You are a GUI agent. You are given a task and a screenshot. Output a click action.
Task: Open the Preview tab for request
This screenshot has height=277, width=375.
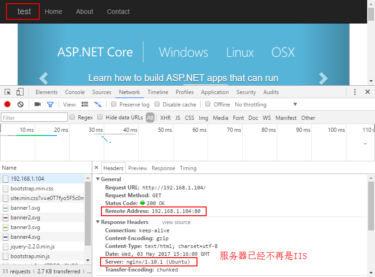click(x=137, y=168)
